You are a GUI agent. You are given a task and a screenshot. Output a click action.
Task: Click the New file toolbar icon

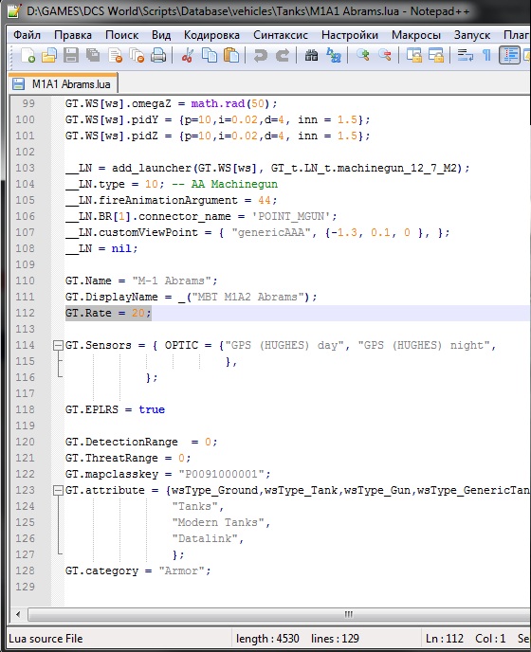pyautogui.click(x=27, y=55)
